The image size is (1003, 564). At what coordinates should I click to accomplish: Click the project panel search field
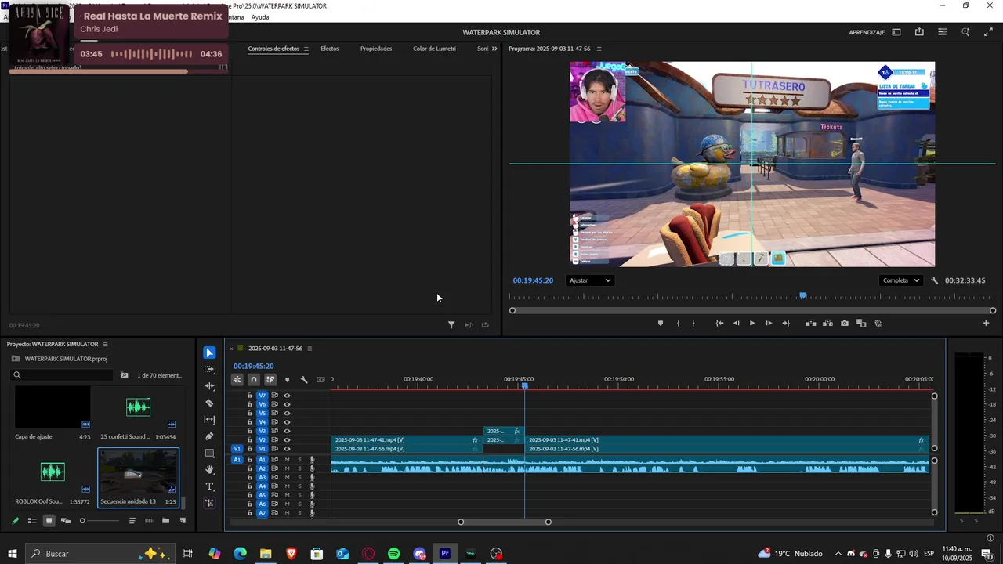tap(62, 375)
